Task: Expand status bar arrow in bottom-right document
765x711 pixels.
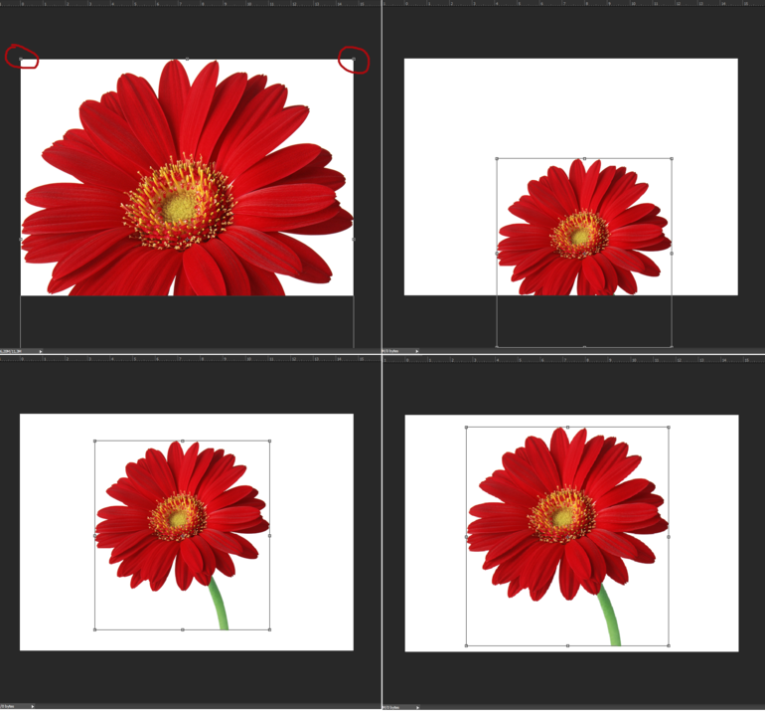Action: tap(417, 706)
